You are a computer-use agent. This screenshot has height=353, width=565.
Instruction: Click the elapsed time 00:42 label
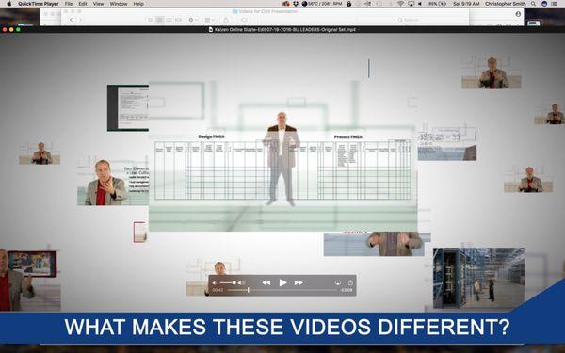[x=218, y=290]
